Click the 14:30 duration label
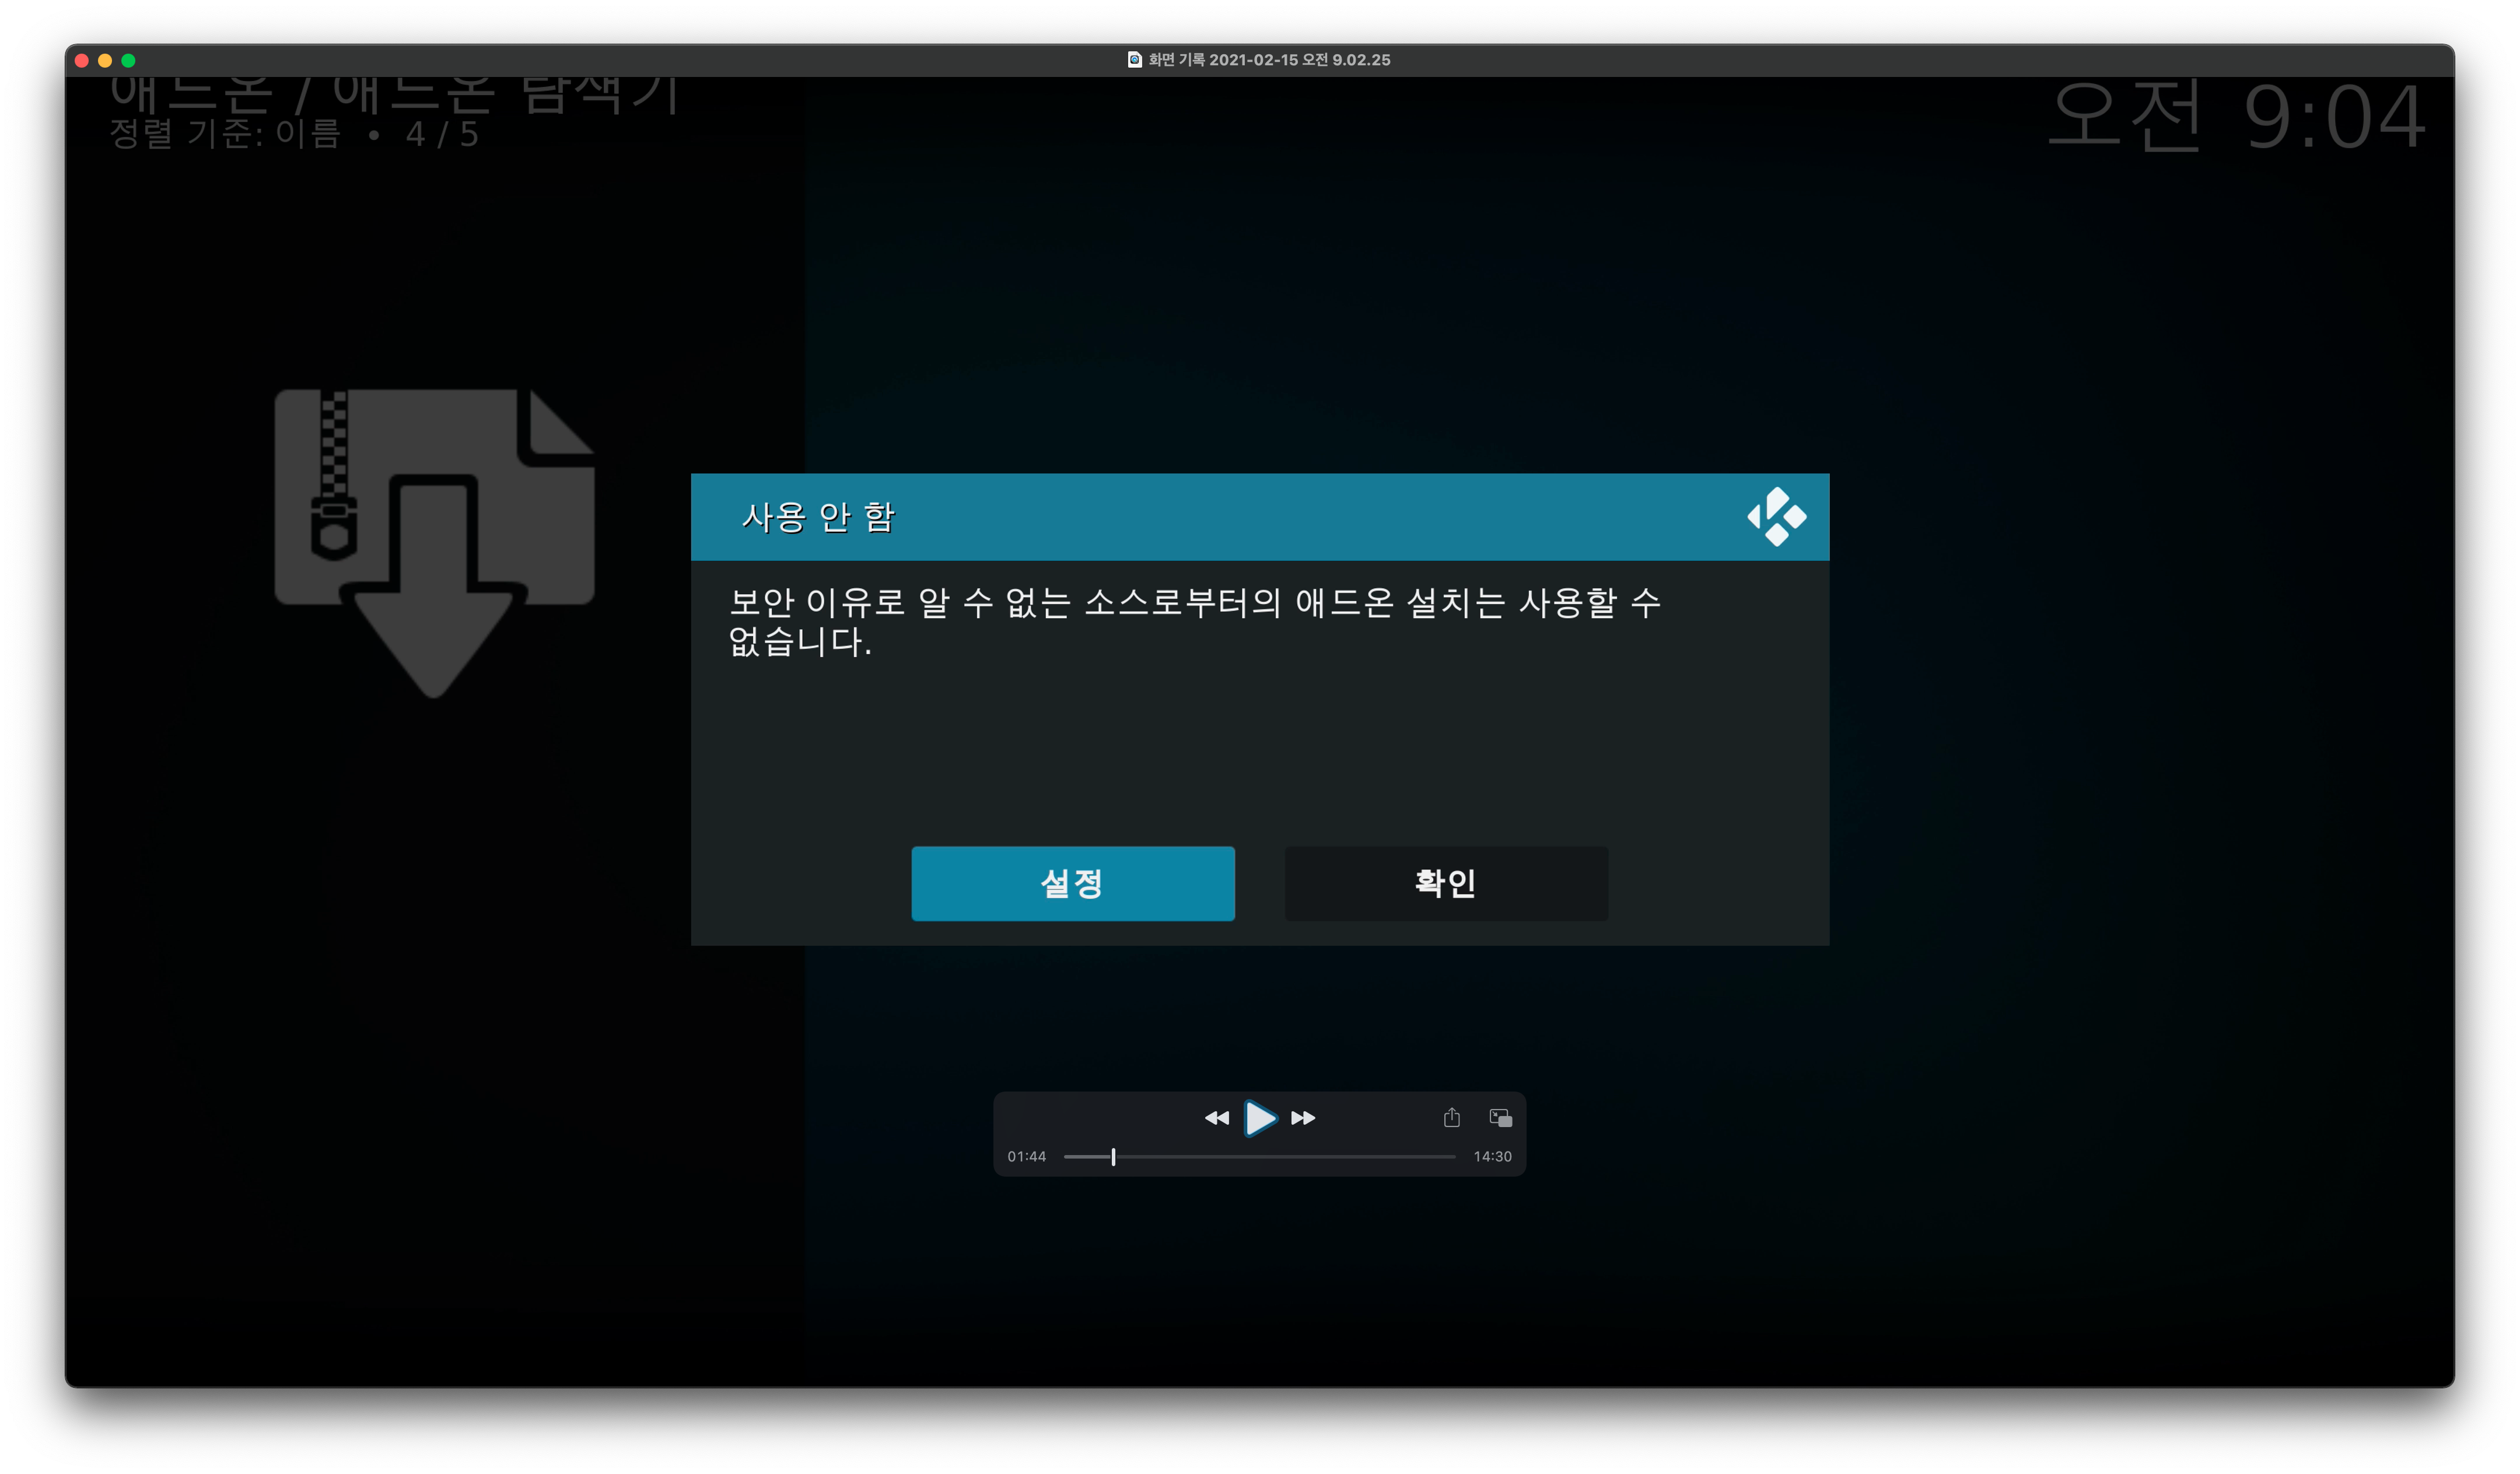This screenshot has width=2520, height=1474. click(x=1492, y=1156)
